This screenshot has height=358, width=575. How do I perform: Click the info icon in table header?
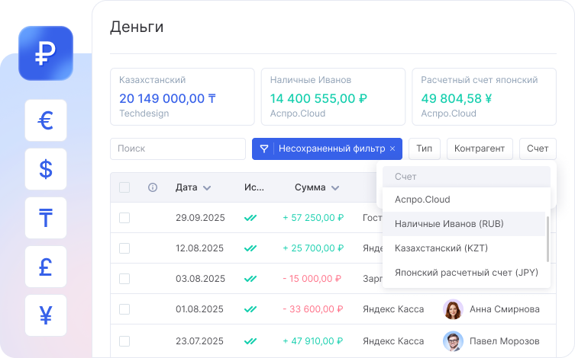coord(153,187)
